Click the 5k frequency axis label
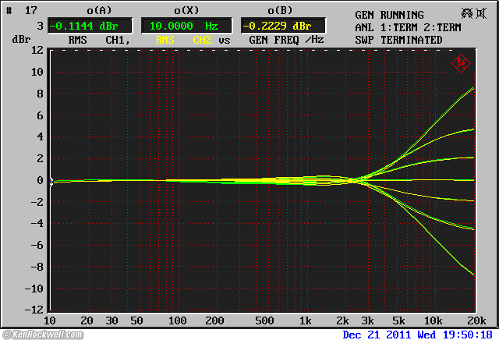This screenshot has height=340, width=499. click(398, 321)
